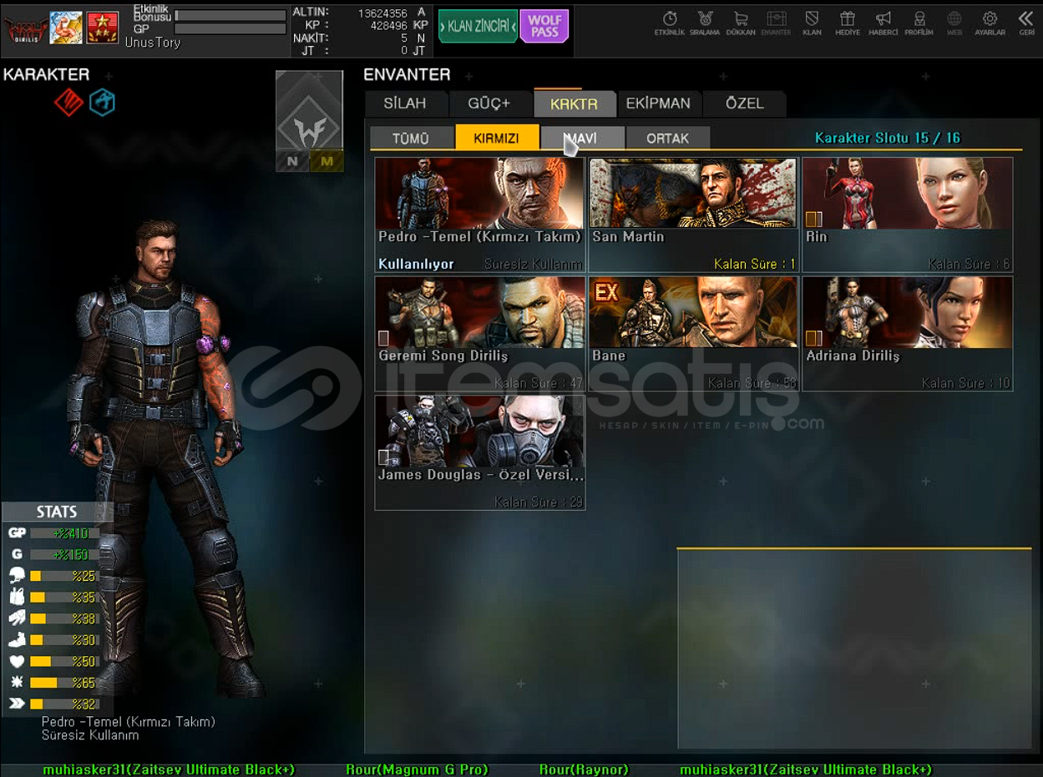Switch to the Özel inventory tab
The width and height of the screenshot is (1043, 777).
click(744, 103)
